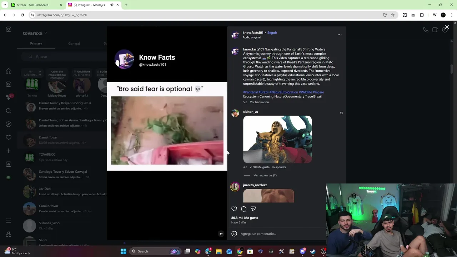Open Steam from the taskbar
This screenshot has height=257, width=457.
pyautogui.click(x=313, y=251)
